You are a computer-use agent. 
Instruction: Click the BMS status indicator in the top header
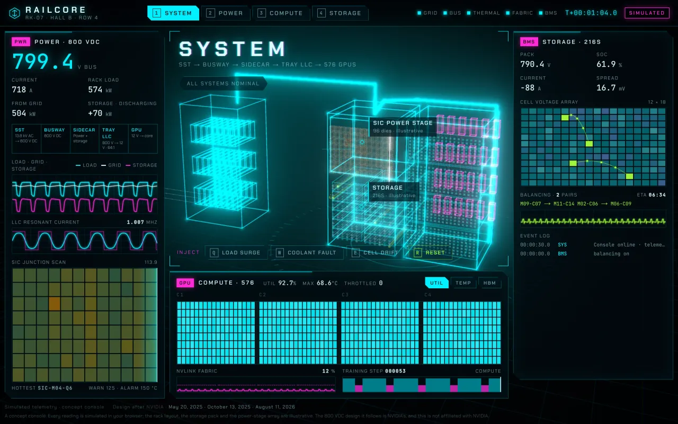[x=548, y=13]
